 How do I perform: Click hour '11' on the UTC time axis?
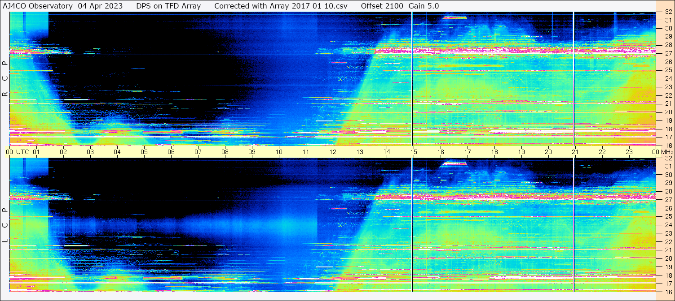coord(306,152)
